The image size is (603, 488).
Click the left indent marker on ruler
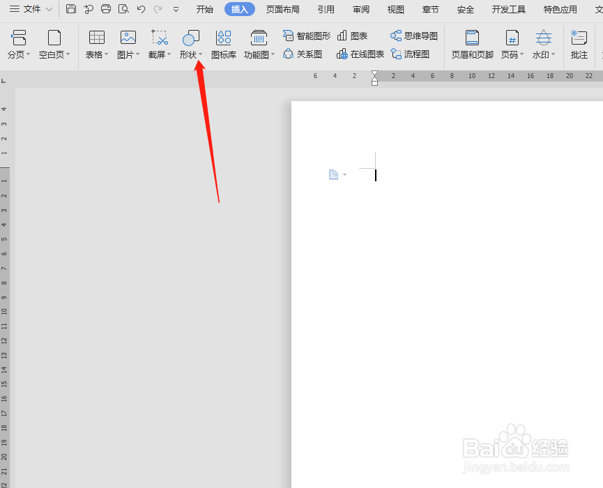click(x=374, y=82)
